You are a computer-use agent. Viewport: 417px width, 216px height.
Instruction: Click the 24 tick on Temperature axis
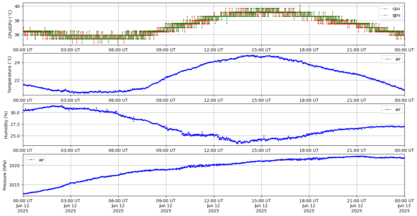pyautogui.click(x=17, y=63)
